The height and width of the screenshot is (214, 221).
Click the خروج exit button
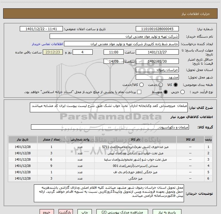(x=47, y=212)
